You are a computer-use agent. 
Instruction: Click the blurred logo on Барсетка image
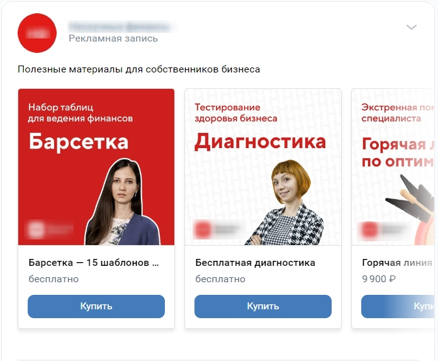50,229
